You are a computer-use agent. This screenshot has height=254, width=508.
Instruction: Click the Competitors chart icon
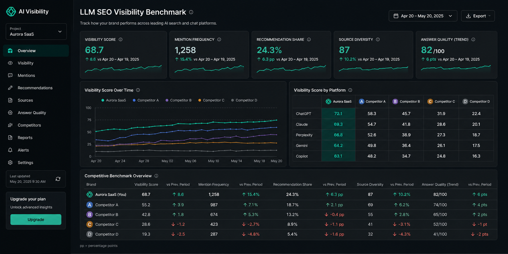[x=10, y=125]
